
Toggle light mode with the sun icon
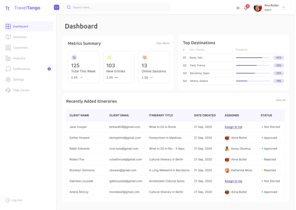(x=238, y=8)
